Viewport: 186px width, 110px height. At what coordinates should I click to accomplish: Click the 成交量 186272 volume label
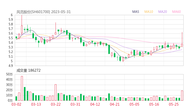point(28,70)
